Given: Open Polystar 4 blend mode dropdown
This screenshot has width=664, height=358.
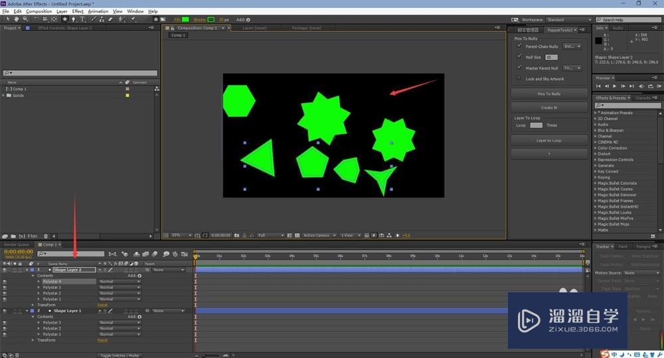Looking at the screenshot, I should tap(120, 282).
